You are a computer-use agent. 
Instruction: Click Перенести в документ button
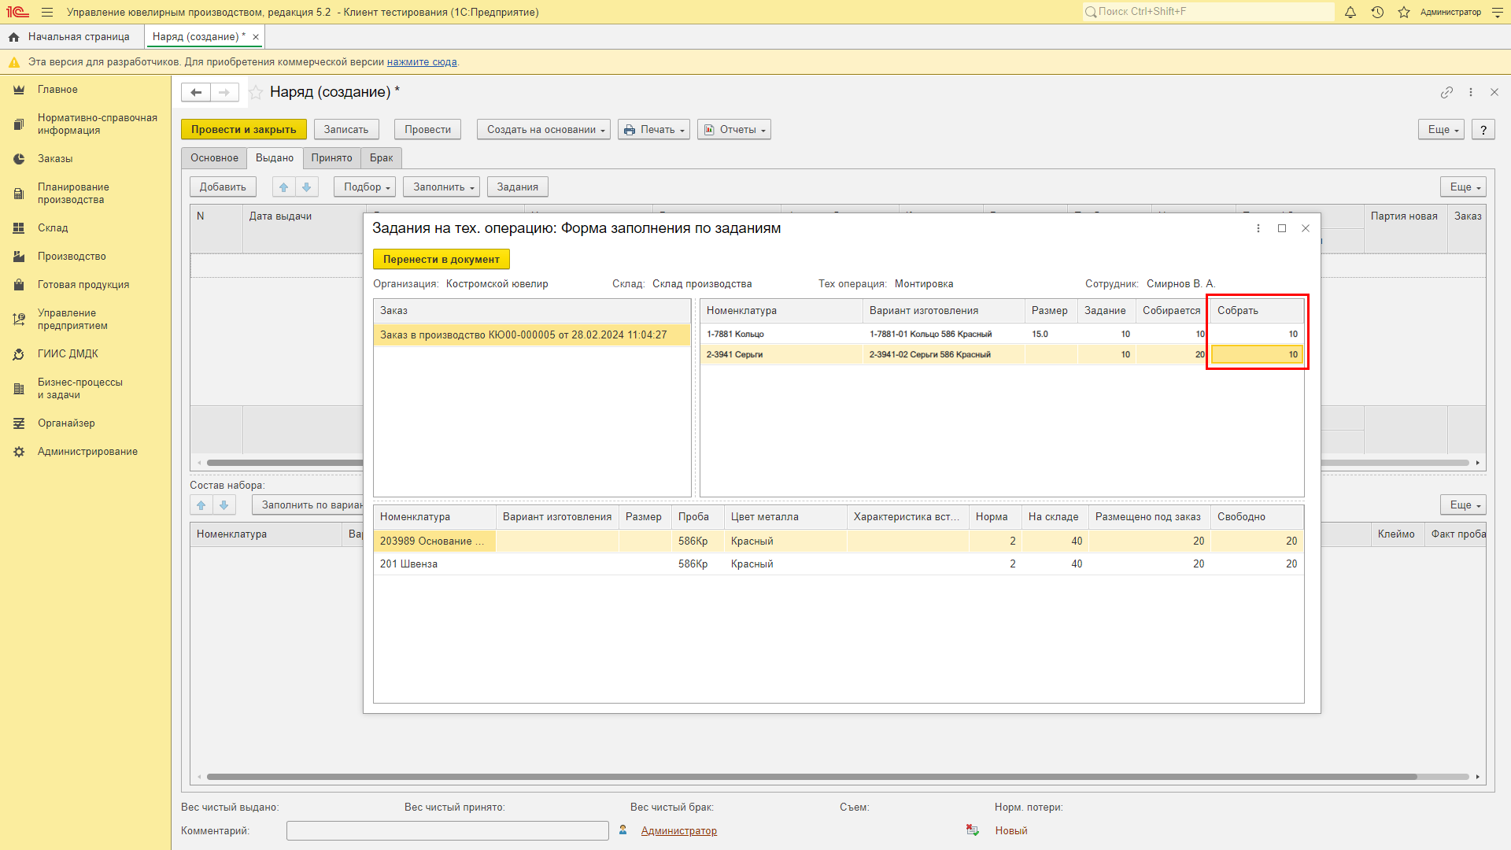click(x=441, y=260)
